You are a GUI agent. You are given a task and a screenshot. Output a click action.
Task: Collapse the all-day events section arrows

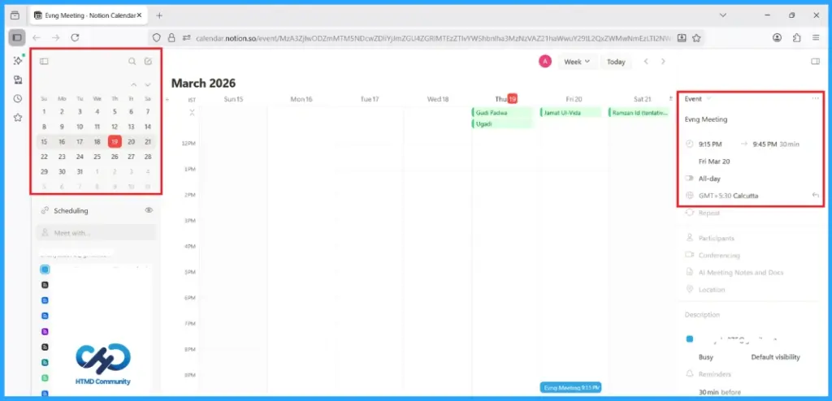point(192,112)
